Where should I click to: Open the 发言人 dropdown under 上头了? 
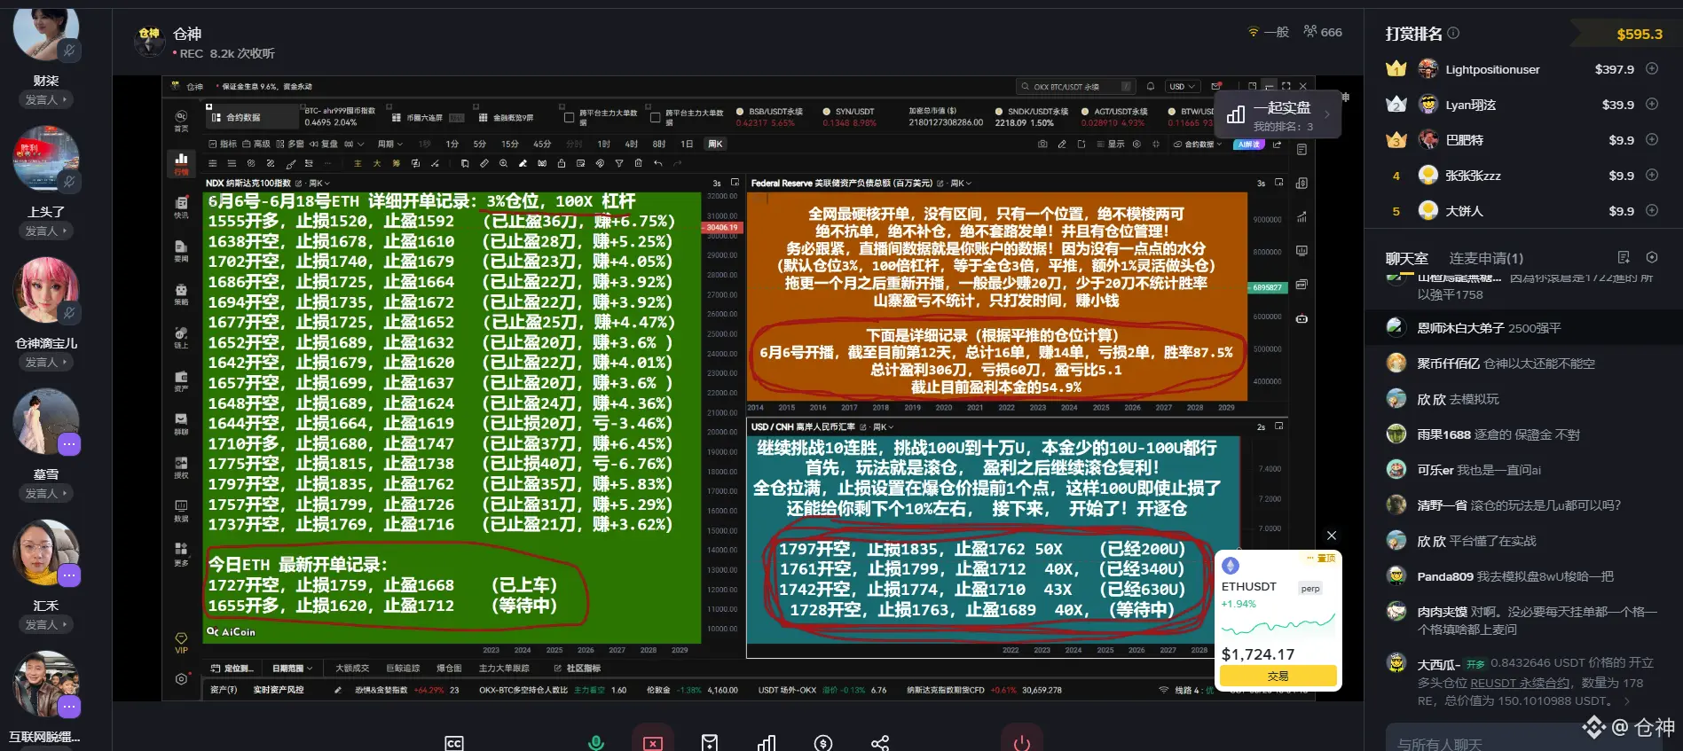click(x=46, y=231)
